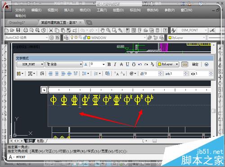Expand the ByLayer text color dropdown
Image resolution: width=225 pixels, height=167 pixels.
177,65
